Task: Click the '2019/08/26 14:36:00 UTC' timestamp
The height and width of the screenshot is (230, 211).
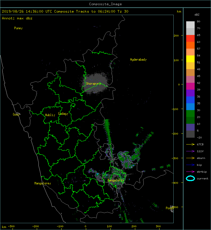Action: tap(27, 11)
